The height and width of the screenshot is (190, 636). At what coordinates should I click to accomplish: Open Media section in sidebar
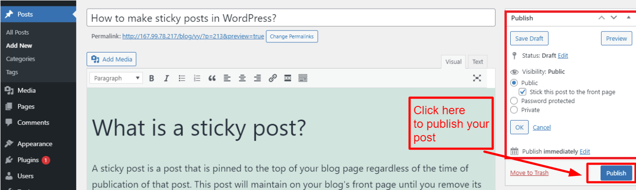(x=38, y=90)
